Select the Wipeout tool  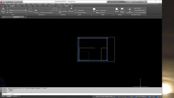[117, 10]
